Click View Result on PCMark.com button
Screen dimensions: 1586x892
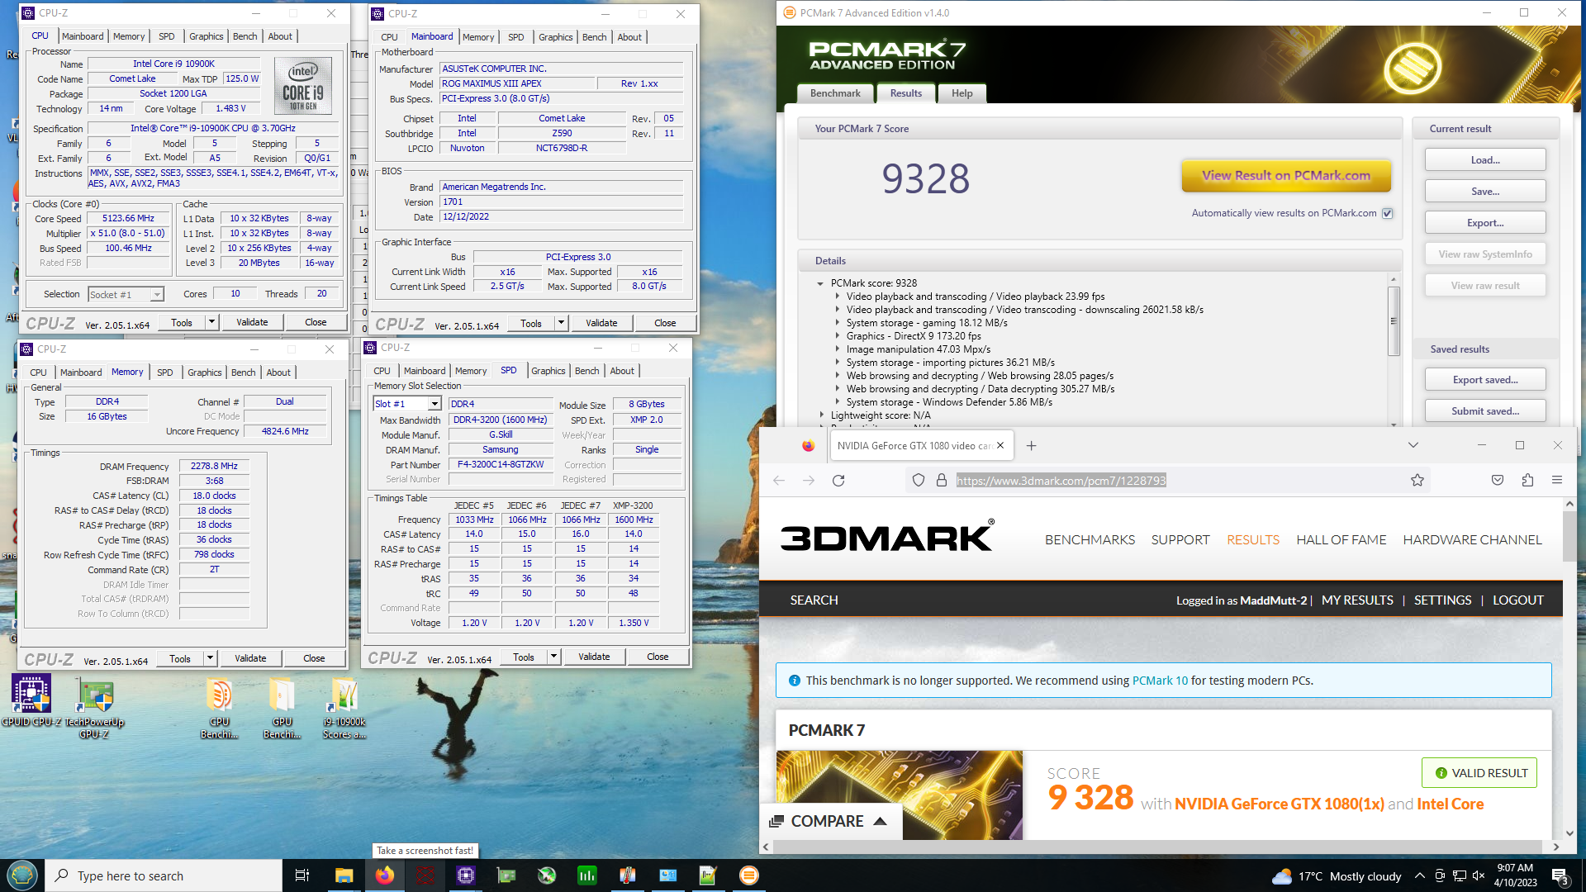point(1285,175)
